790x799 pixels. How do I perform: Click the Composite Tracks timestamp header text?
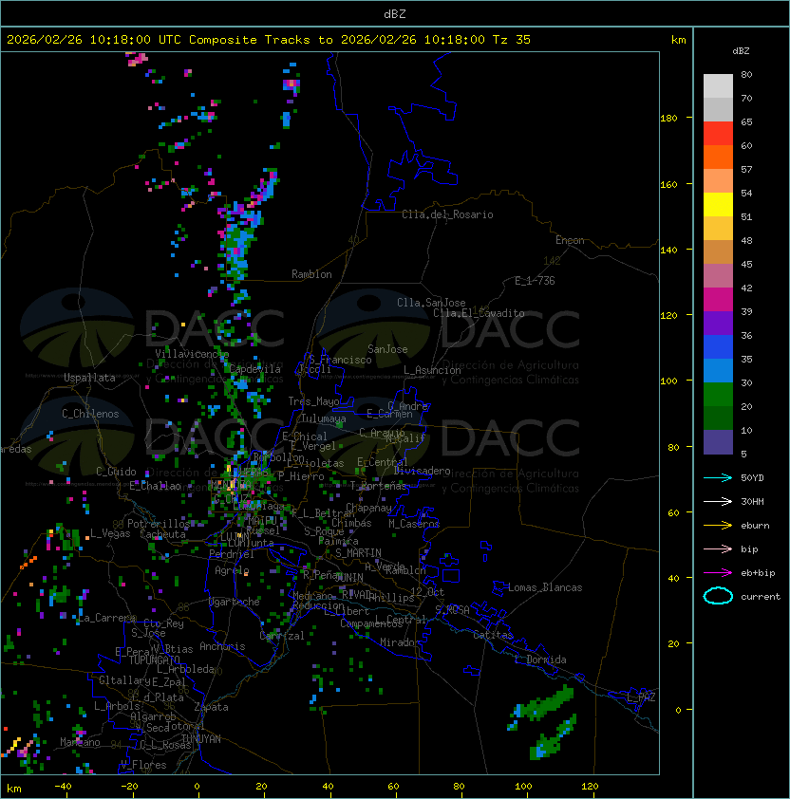click(269, 40)
